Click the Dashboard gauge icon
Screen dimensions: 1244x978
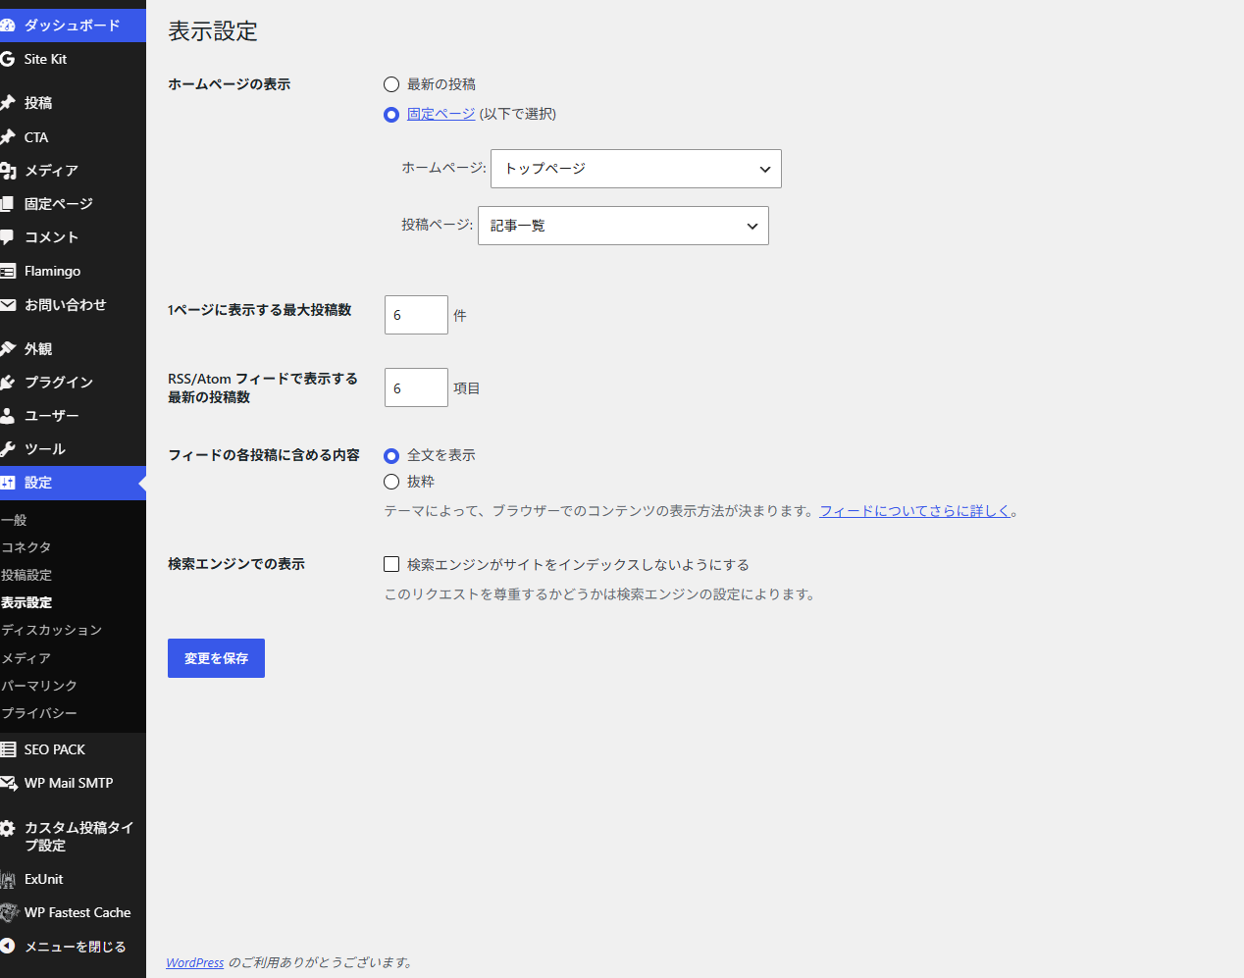[x=7, y=26]
